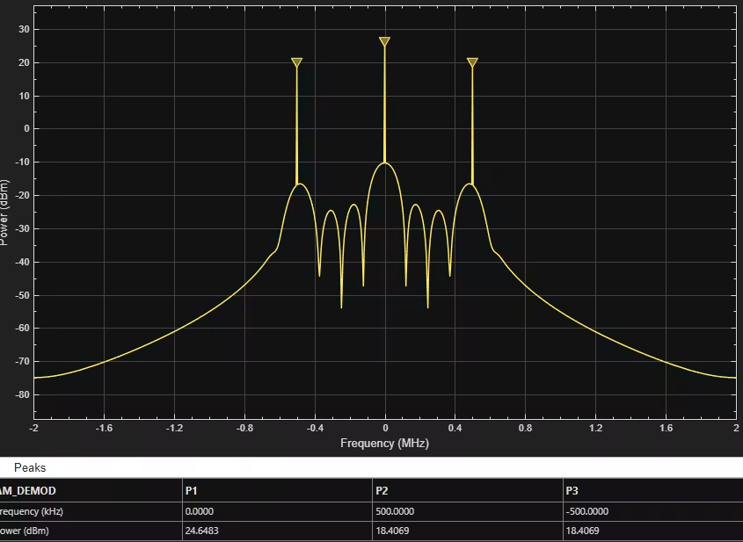743x542 pixels.
Task: Click the 0.0000 frequency cell
Action: click(x=277, y=512)
